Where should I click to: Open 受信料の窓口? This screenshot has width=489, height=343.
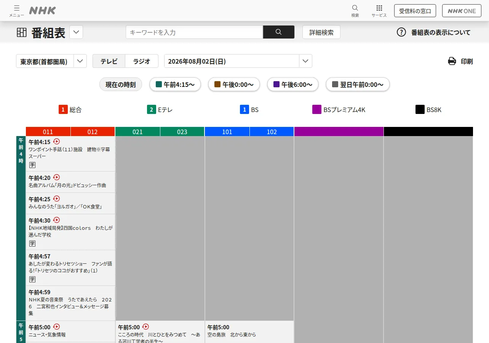tap(415, 11)
